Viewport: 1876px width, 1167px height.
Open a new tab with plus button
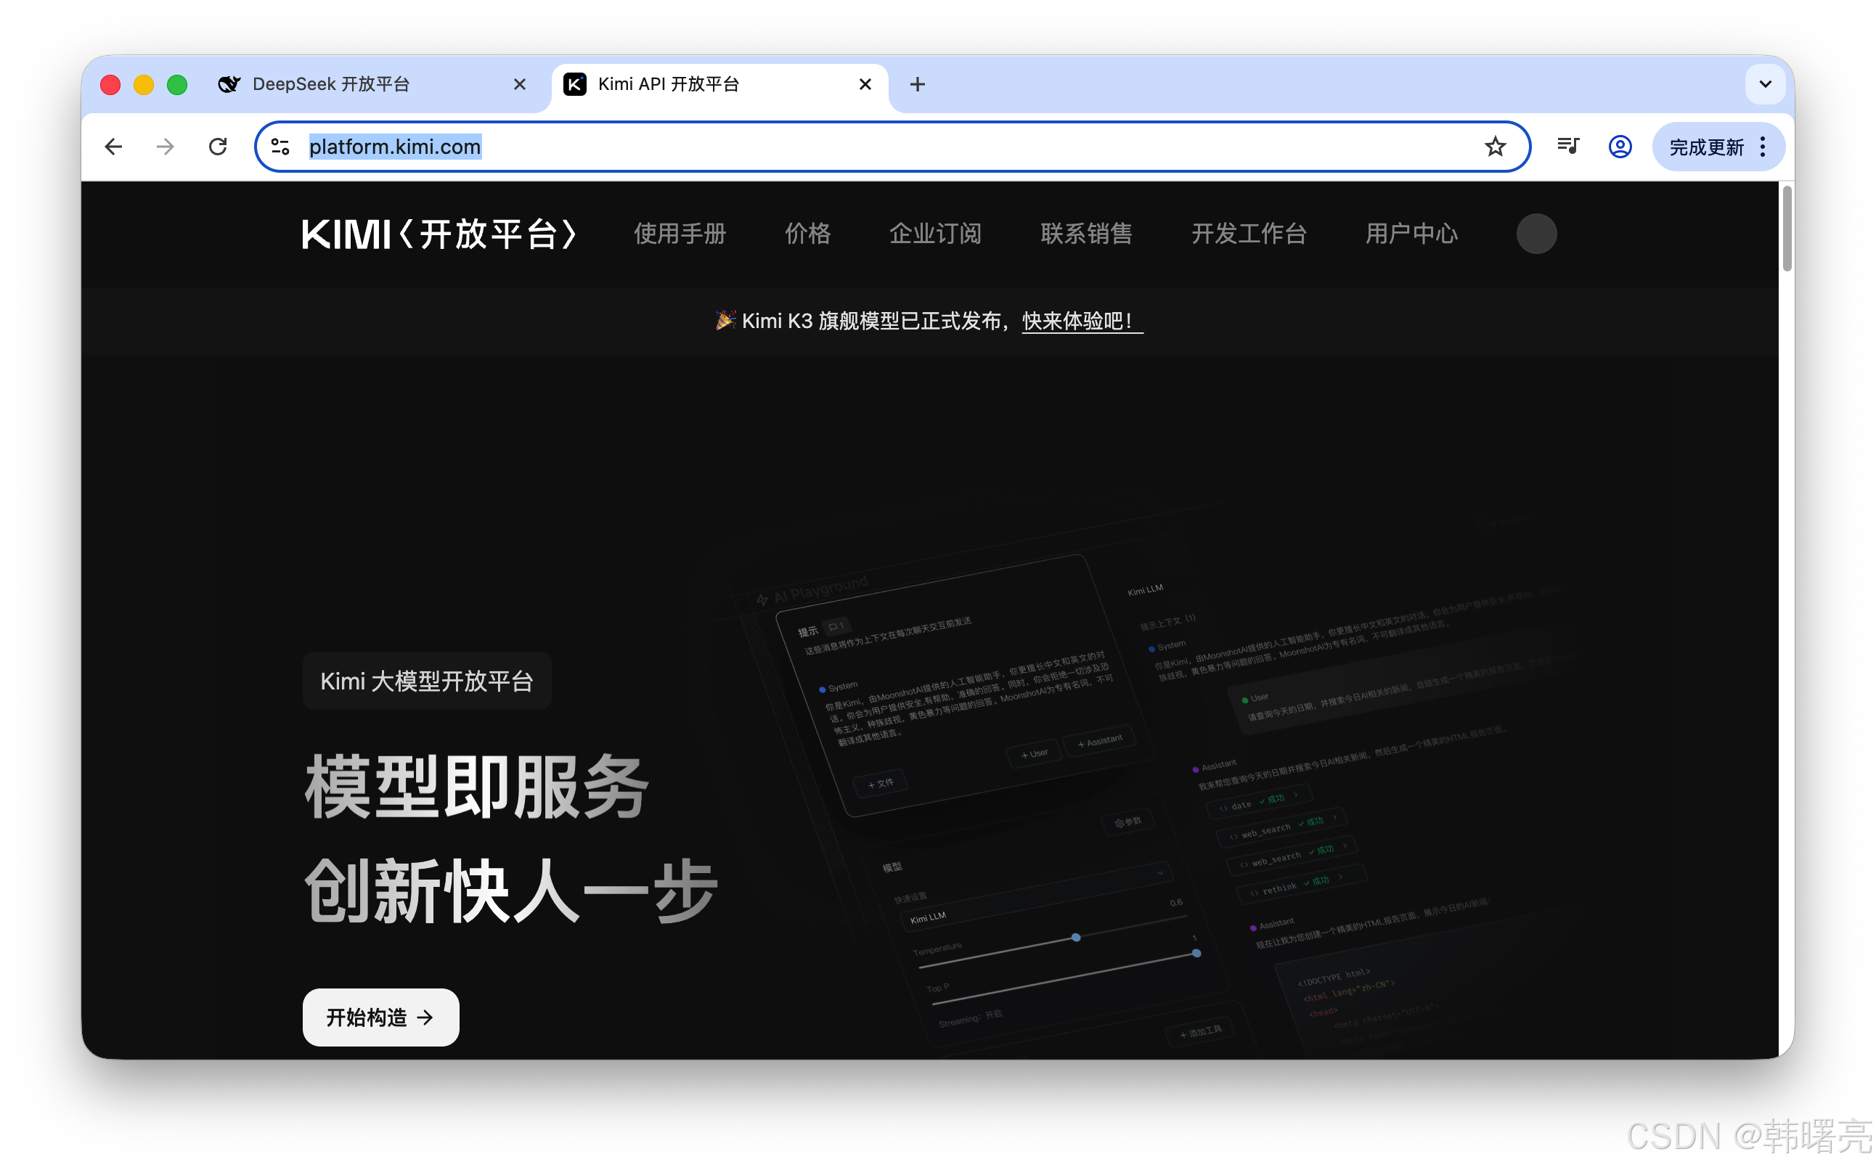click(x=917, y=84)
